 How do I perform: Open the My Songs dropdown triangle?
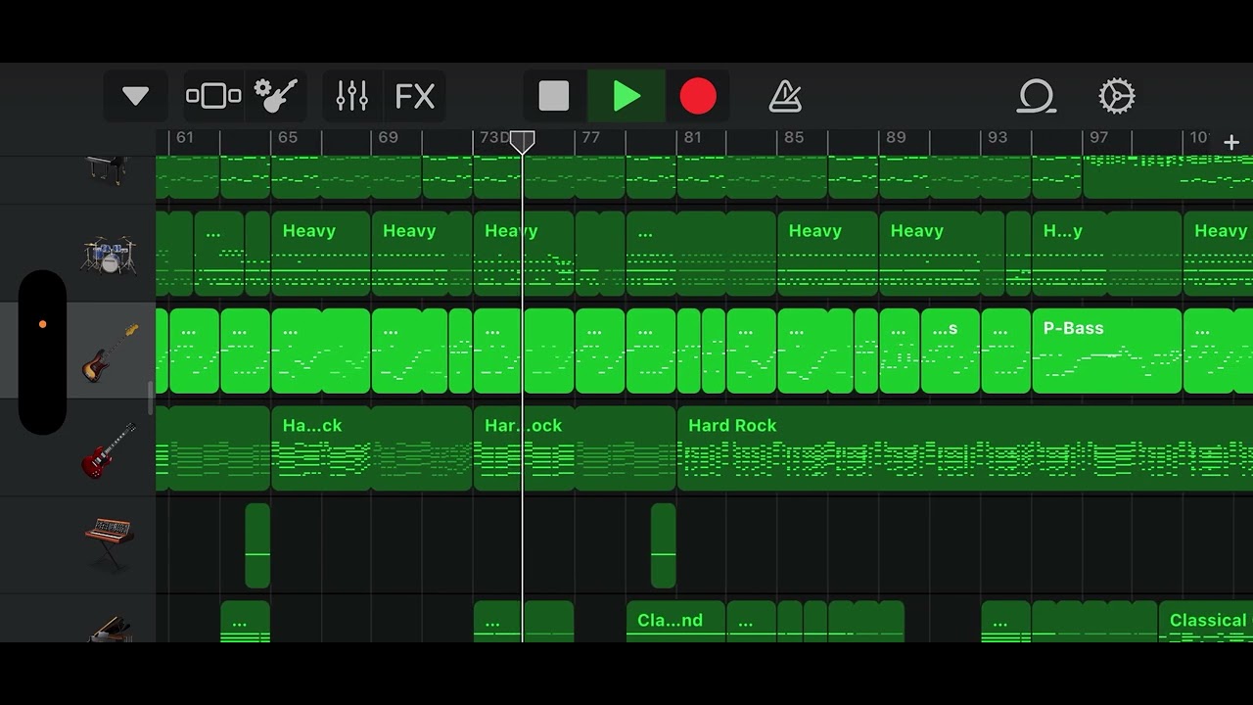(x=135, y=96)
